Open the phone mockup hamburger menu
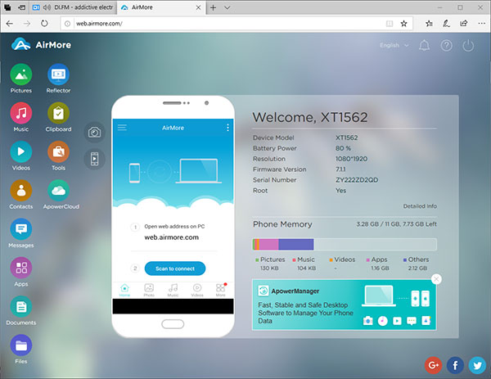The height and width of the screenshot is (379, 491). (122, 128)
